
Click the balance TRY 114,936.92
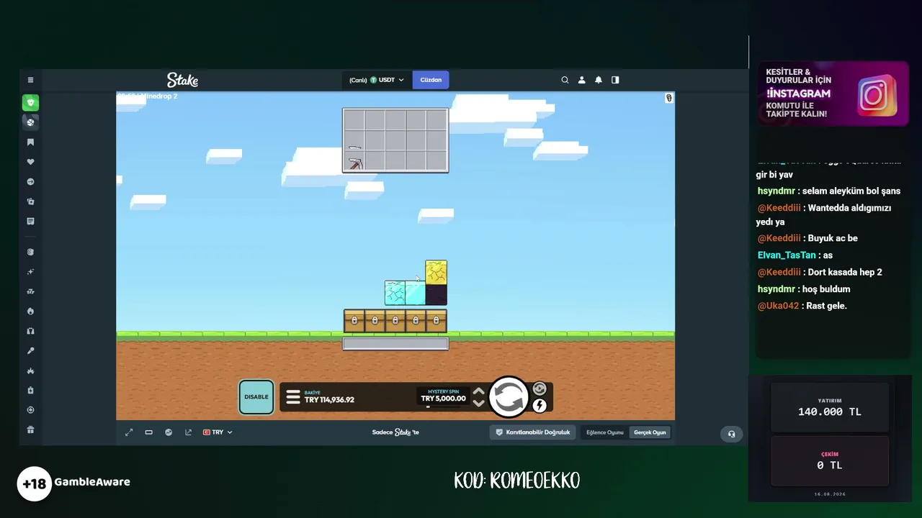point(329,400)
